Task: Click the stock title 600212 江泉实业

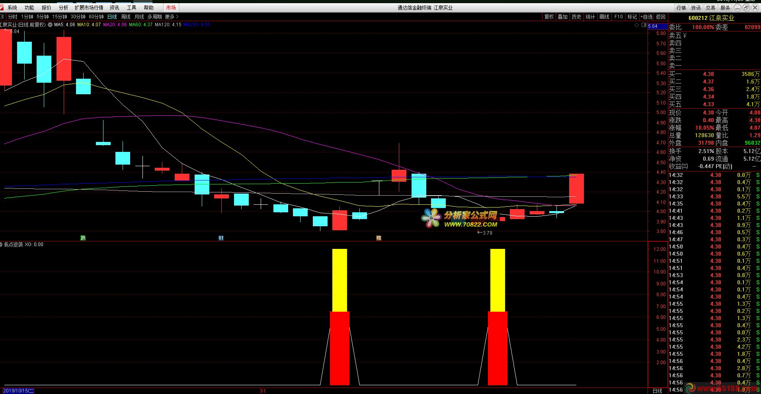Action: (711, 18)
